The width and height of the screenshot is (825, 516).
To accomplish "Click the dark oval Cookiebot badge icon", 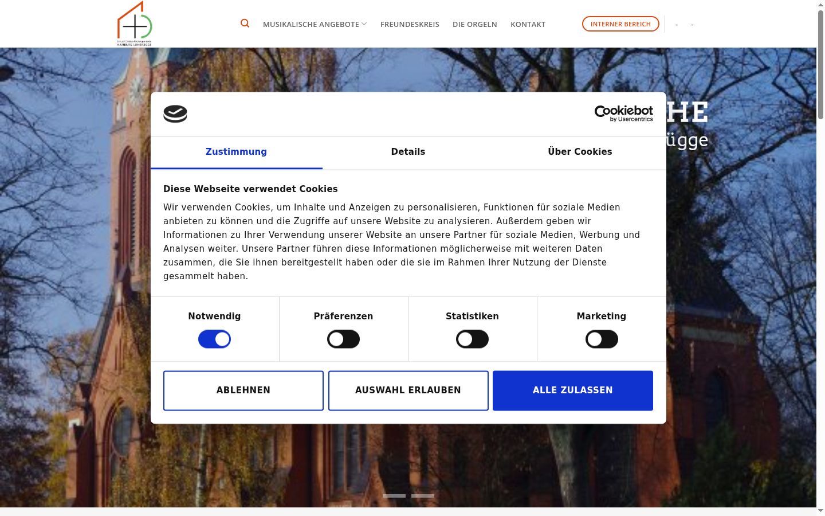I will [175, 114].
